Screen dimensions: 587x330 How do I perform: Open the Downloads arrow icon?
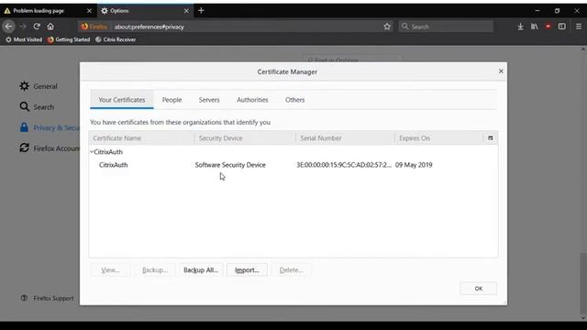tap(520, 27)
